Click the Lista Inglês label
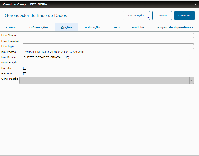The height and width of the screenshot is (156, 199). point(8,47)
